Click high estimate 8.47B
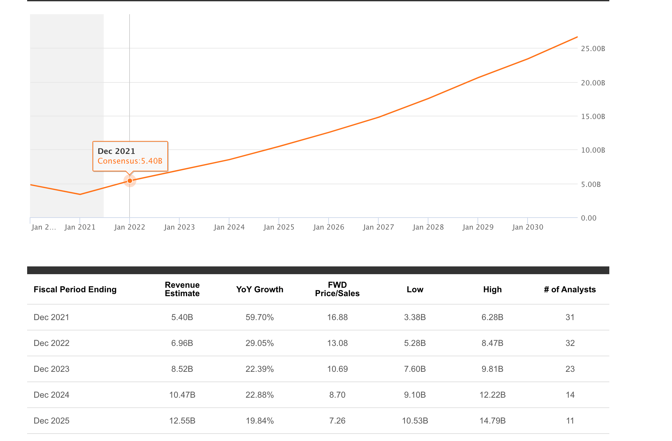 [x=492, y=343]
